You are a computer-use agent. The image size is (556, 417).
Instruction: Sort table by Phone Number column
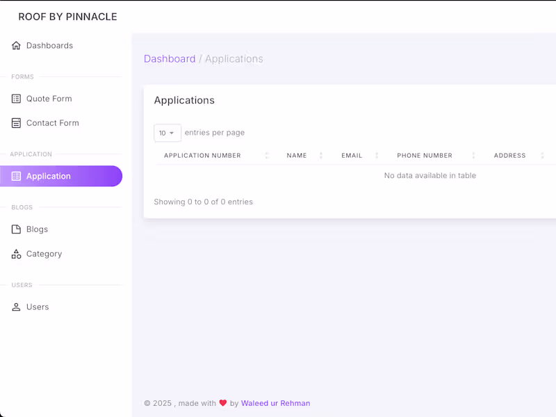tap(425, 156)
